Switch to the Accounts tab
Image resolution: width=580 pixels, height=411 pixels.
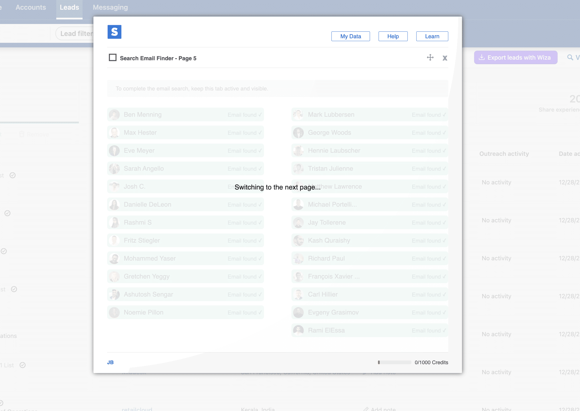31,7
